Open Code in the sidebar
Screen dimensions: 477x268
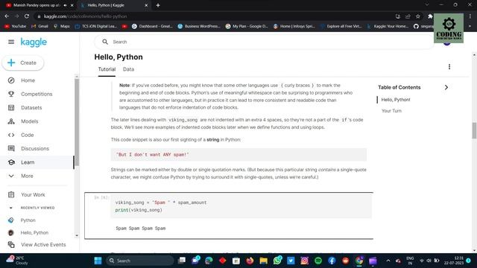[x=27, y=135]
